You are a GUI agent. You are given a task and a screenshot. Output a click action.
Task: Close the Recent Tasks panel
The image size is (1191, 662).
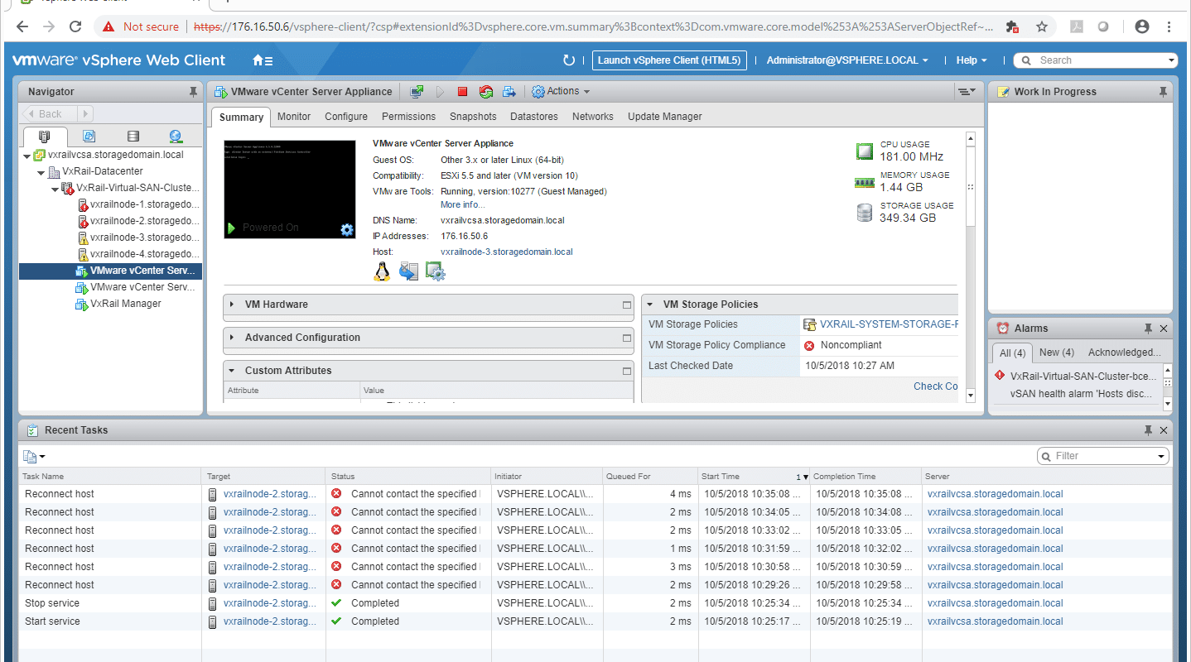(1164, 430)
